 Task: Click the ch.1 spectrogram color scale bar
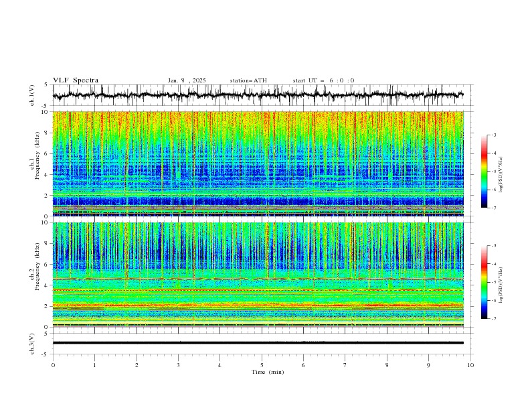point(484,172)
